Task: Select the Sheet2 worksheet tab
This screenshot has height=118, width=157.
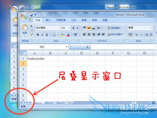Action: point(49,103)
